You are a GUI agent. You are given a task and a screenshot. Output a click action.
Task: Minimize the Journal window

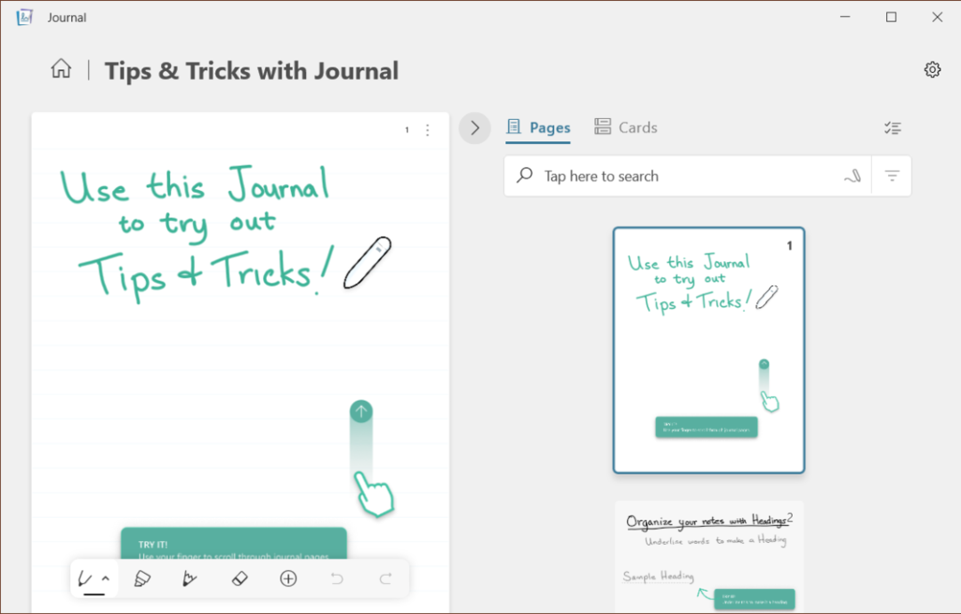845,17
